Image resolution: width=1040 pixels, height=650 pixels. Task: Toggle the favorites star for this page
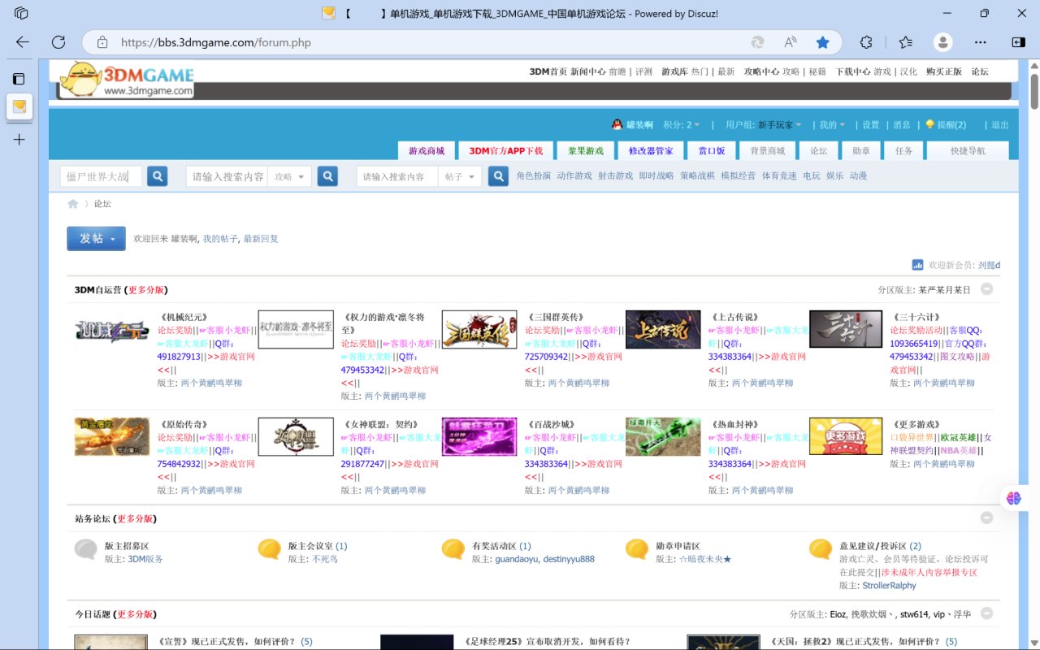point(822,42)
